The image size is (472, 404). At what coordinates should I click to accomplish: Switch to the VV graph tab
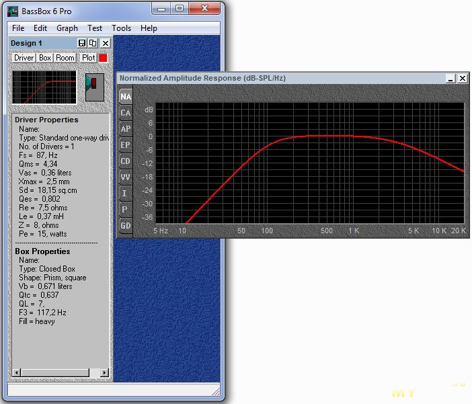coord(126,177)
